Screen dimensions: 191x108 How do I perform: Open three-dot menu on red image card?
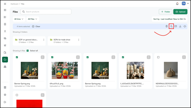coord(42,95)
